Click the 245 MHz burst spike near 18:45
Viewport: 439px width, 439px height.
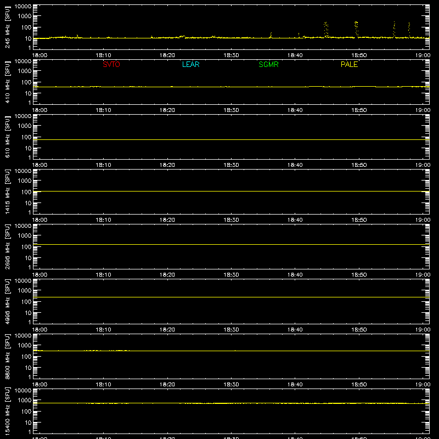pos(326,30)
